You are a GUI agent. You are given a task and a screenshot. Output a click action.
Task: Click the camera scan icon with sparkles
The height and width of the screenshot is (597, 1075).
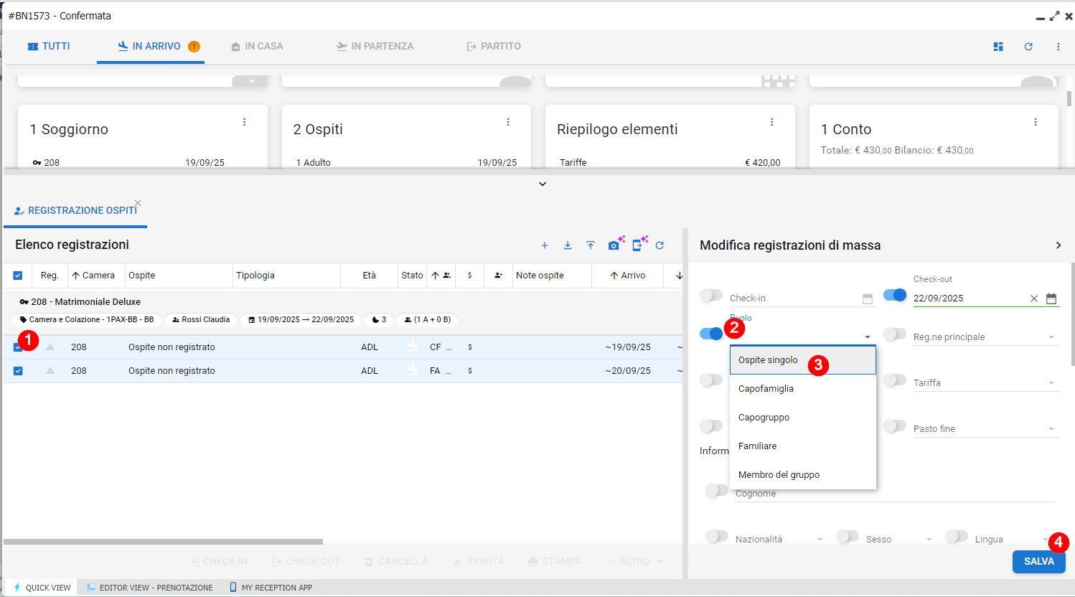615,245
